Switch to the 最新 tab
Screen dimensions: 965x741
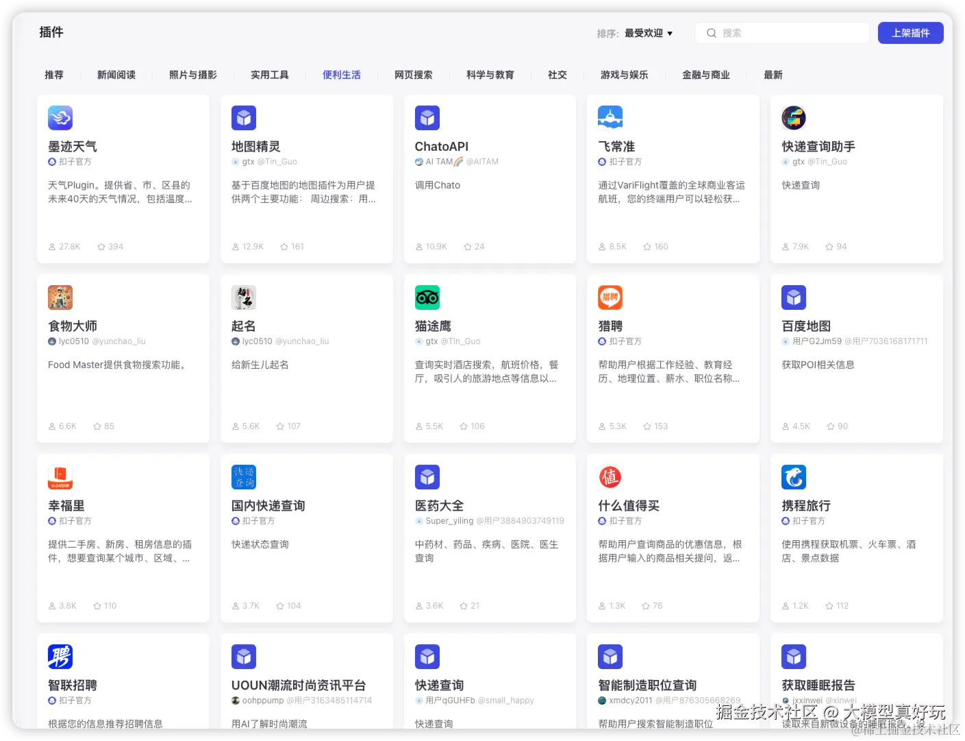(773, 75)
